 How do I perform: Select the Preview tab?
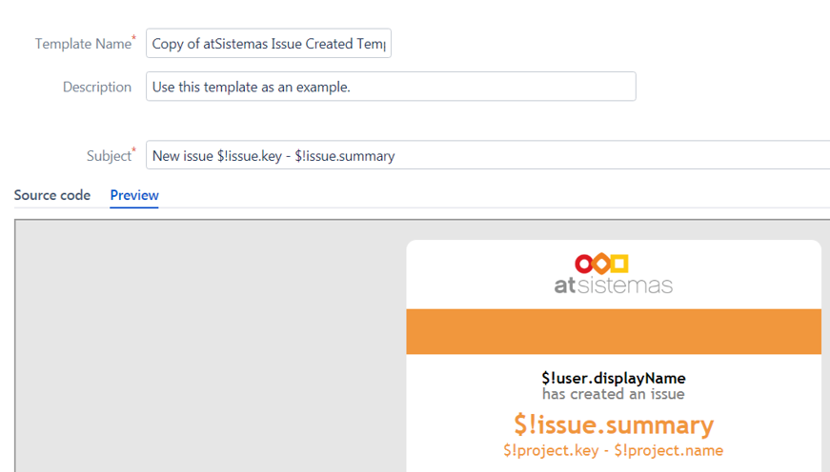click(x=134, y=195)
